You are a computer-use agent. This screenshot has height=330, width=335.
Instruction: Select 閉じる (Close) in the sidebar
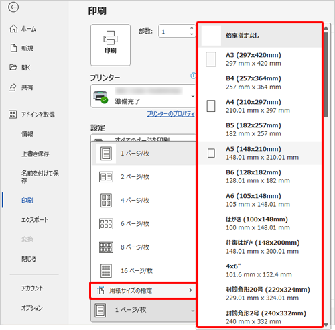(29, 259)
